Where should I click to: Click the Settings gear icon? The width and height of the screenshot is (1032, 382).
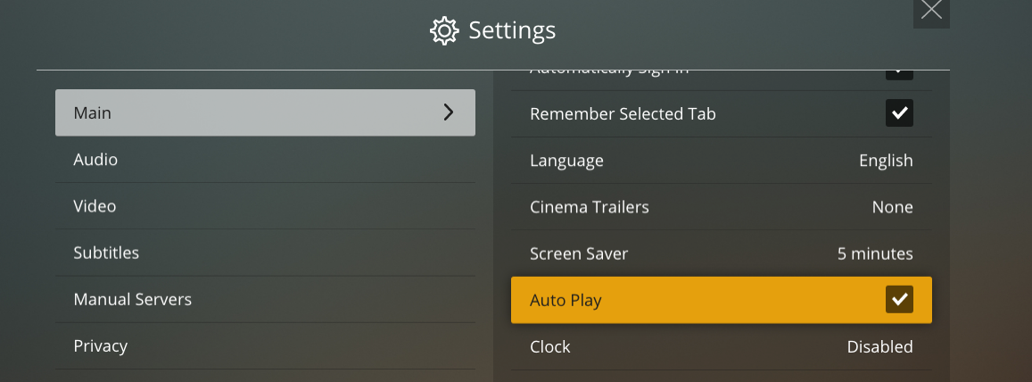click(443, 31)
